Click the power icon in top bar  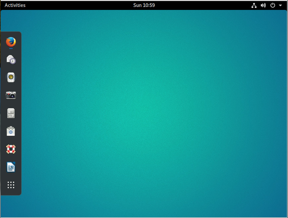[x=273, y=5]
